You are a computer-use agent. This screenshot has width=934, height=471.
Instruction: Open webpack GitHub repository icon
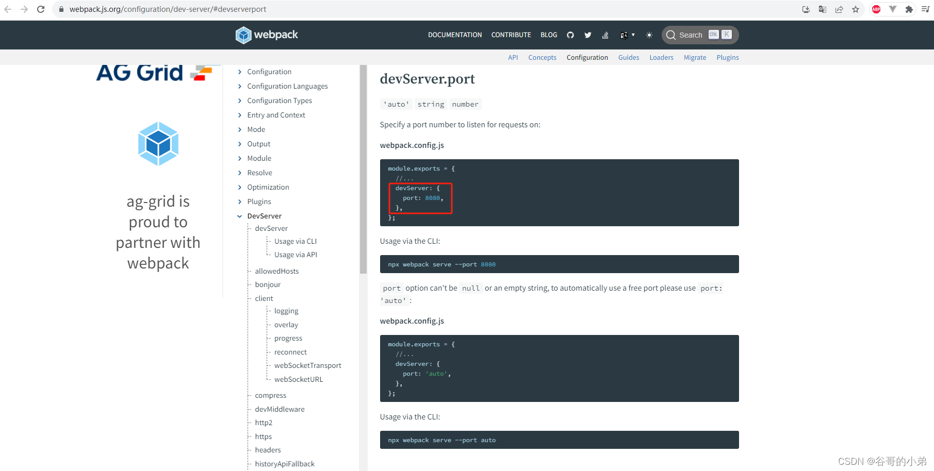[570, 35]
